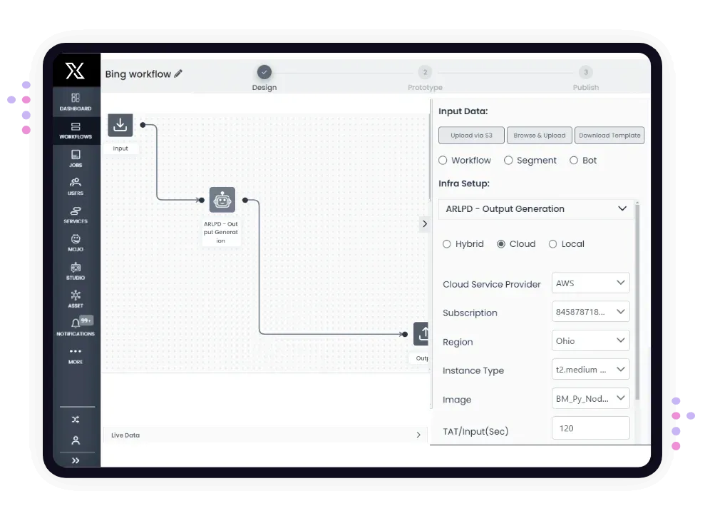Select the Input download node

click(120, 125)
